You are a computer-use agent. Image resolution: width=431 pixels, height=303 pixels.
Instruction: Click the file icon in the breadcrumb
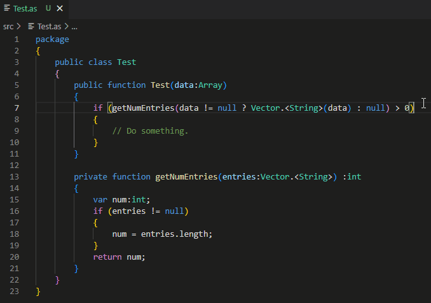click(x=31, y=27)
